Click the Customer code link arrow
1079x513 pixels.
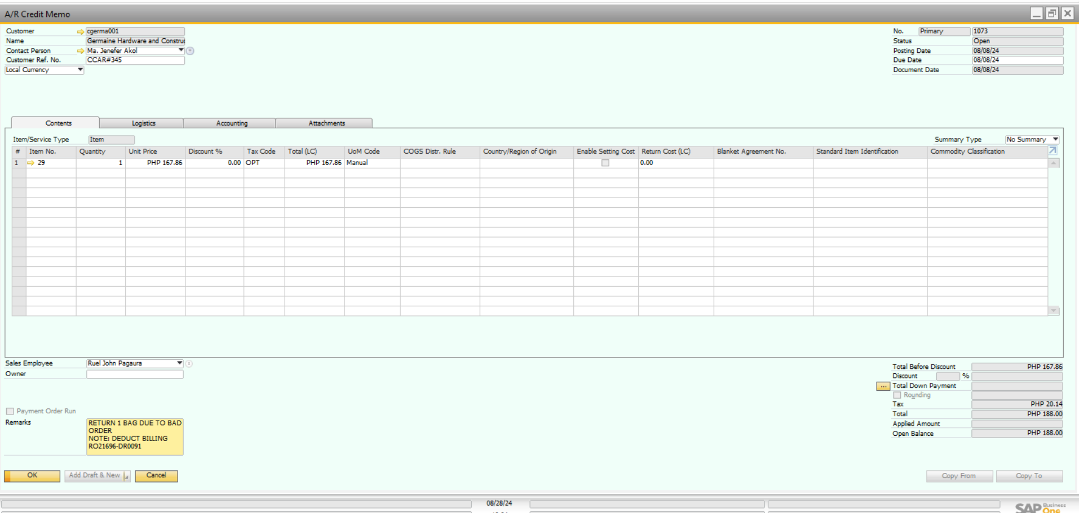(x=80, y=32)
